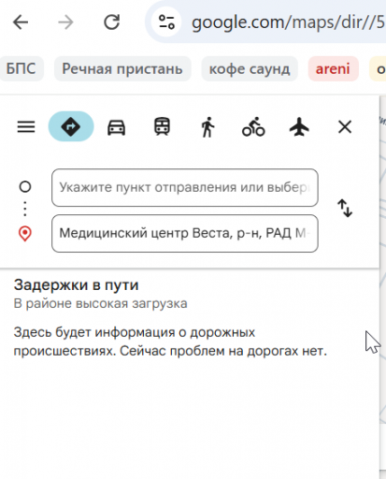Open the БПС bookmark
Image resolution: width=386 pixels, height=479 pixels.
(x=21, y=68)
